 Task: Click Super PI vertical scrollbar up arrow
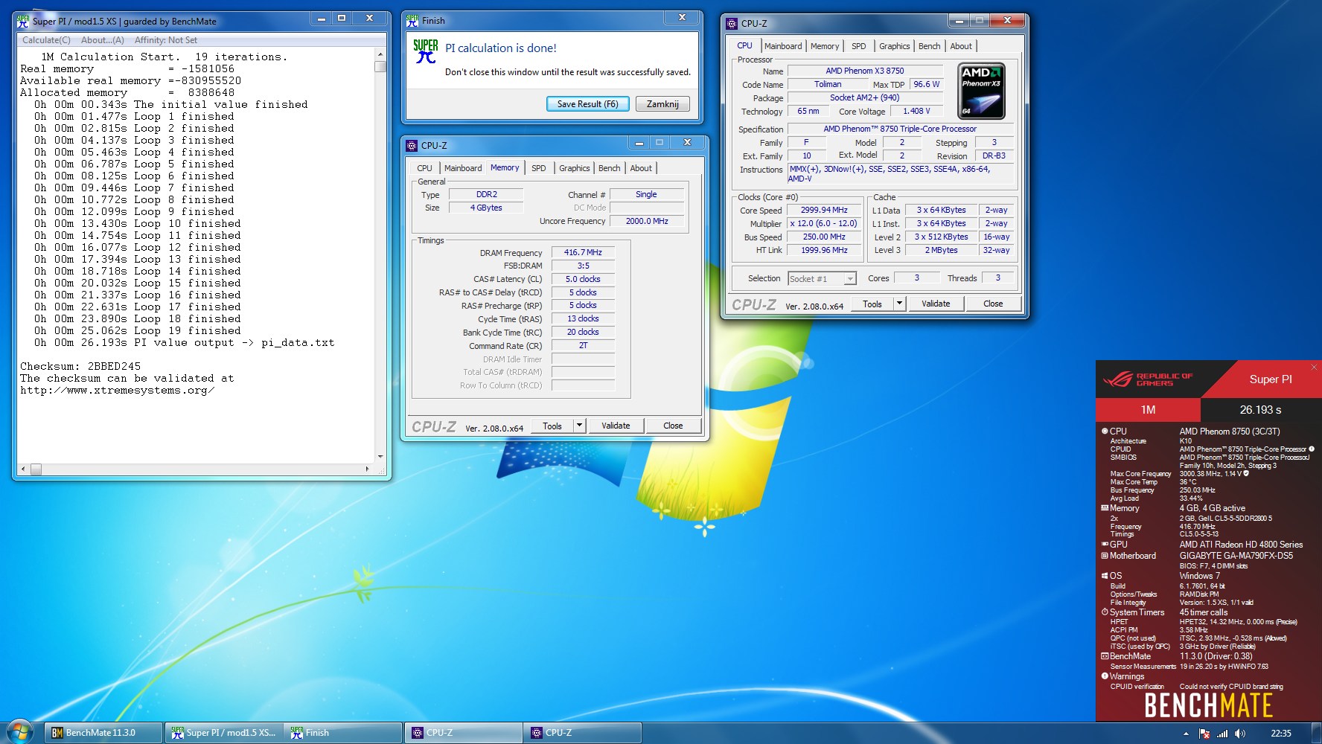point(380,54)
